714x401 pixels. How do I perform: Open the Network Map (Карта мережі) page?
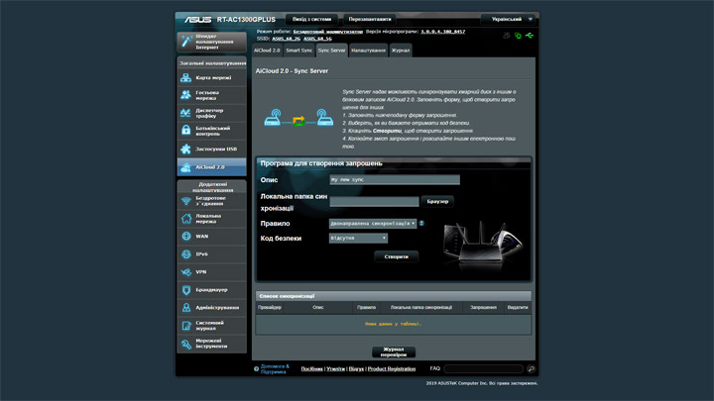[212, 78]
